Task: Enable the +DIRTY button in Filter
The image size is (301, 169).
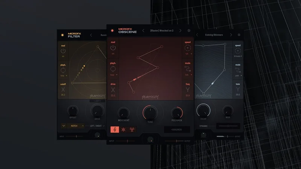Action: (x=97, y=101)
